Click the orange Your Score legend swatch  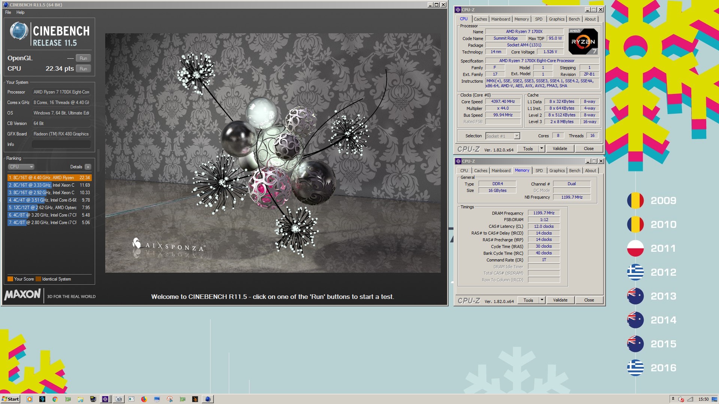[x=10, y=279]
